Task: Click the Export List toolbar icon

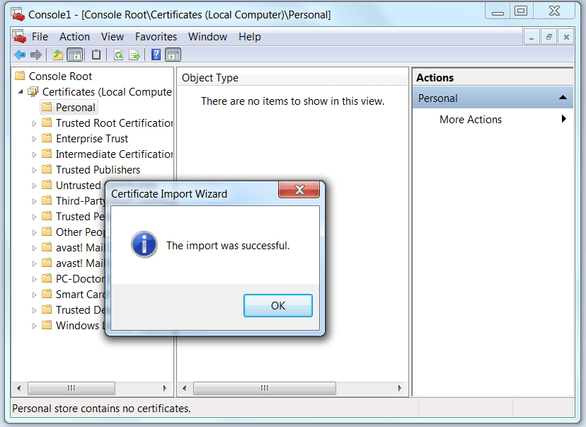Action: coord(134,55)
